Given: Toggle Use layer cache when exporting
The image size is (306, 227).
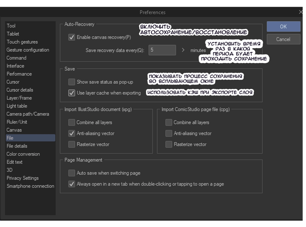Looking at the screenshot, I should pos(72,93).
